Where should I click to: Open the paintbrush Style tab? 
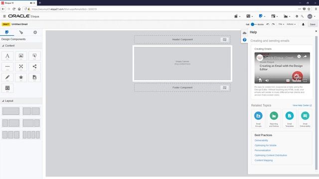pyautogui.click(x=21, y=32)
